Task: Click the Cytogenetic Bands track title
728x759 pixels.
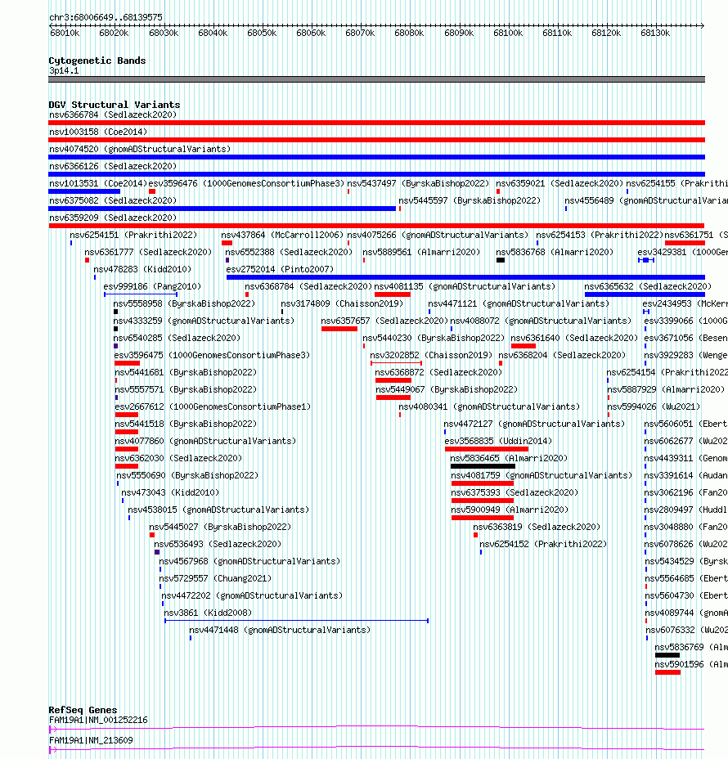Action: coord(97,61)
